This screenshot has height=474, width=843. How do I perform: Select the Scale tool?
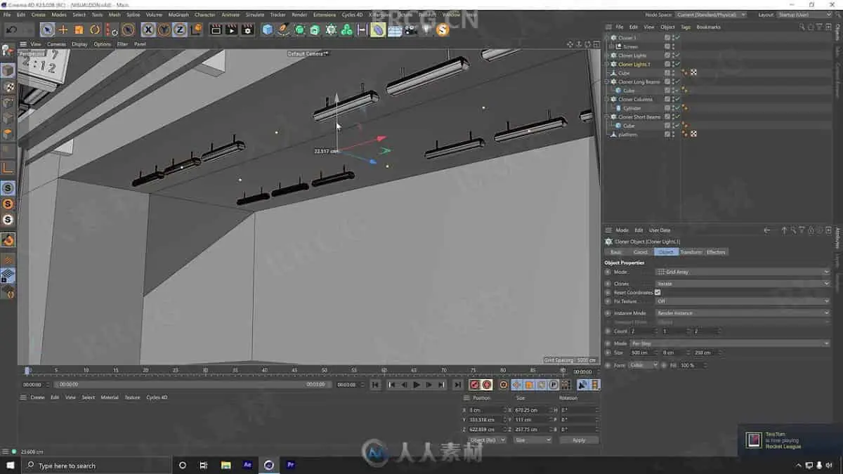click(x=79, y=29)
